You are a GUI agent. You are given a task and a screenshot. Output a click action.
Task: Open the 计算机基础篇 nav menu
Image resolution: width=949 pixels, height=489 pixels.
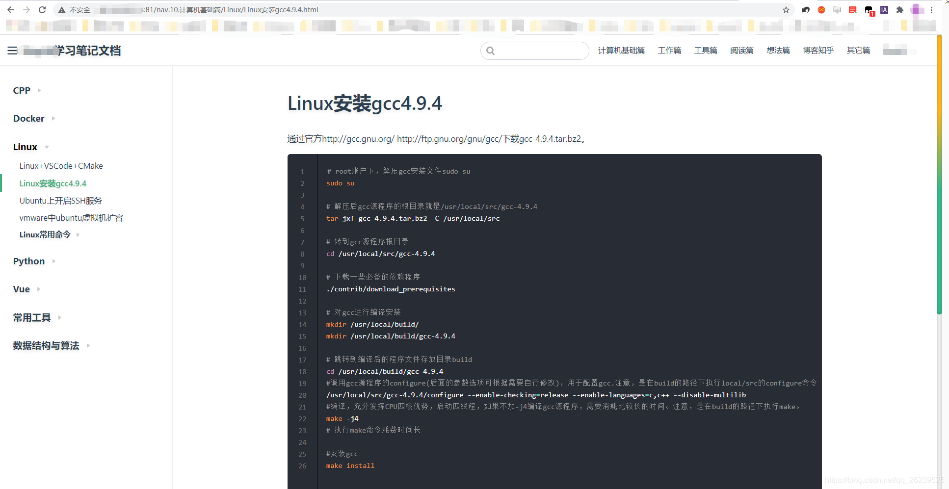[x=621, y=51]
